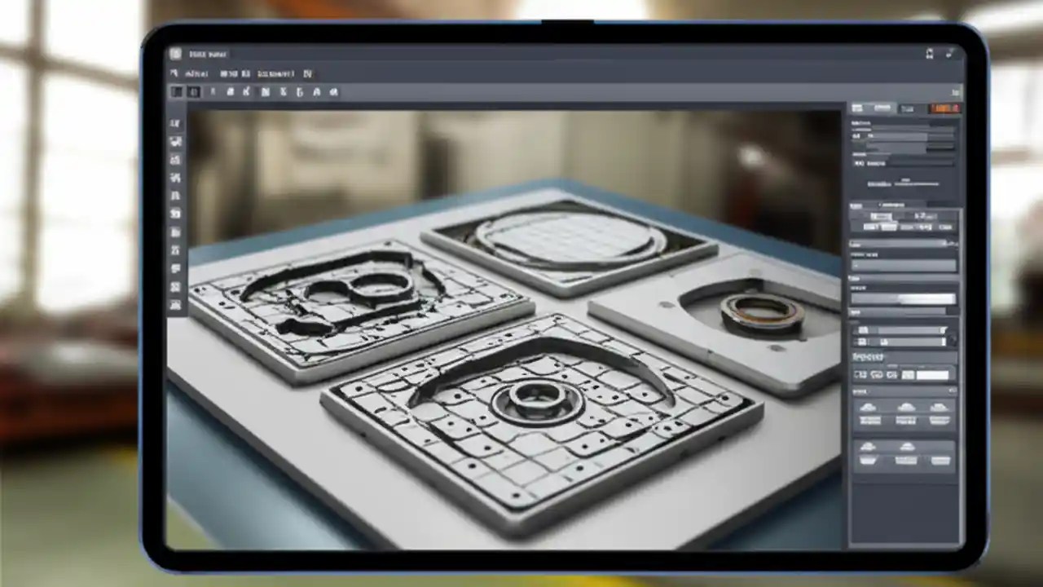Click the first icon in the top toolbar
The width and height of the screenshot is (1043, 587).
click(177, 91)
